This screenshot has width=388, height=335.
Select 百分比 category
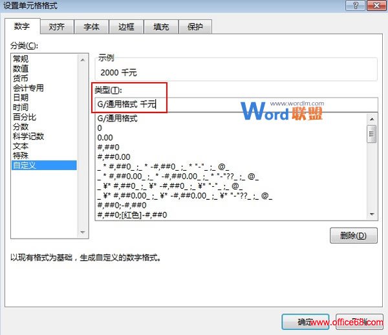[44, 117]
